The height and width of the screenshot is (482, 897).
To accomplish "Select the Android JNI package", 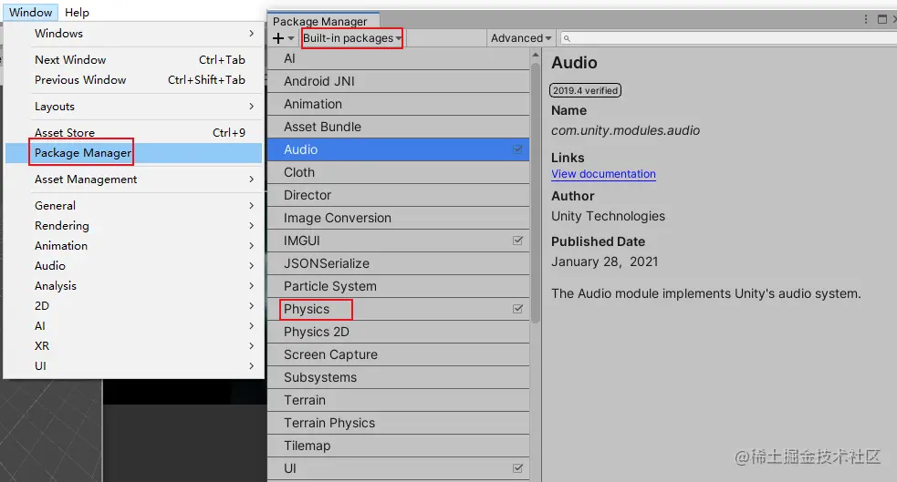I will pyautogui.click(x=398, y=81).
